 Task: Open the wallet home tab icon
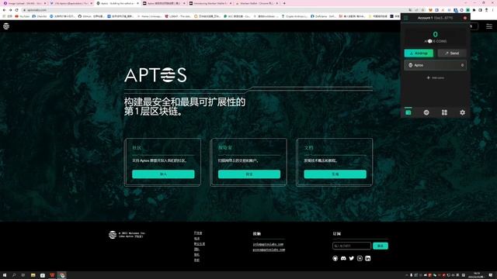click(x=408, y=112)
